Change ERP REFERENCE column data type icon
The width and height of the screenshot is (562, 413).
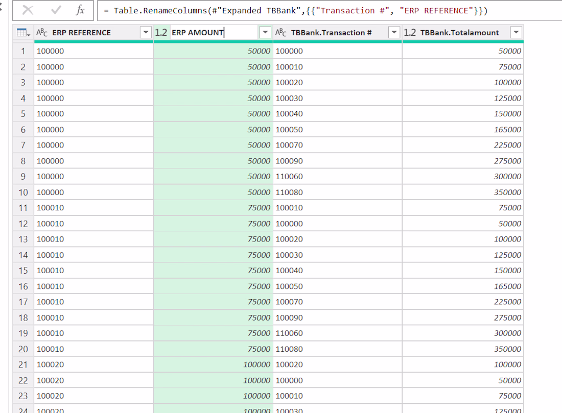point(42,33)
